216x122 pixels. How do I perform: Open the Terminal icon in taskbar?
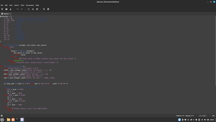17,120
